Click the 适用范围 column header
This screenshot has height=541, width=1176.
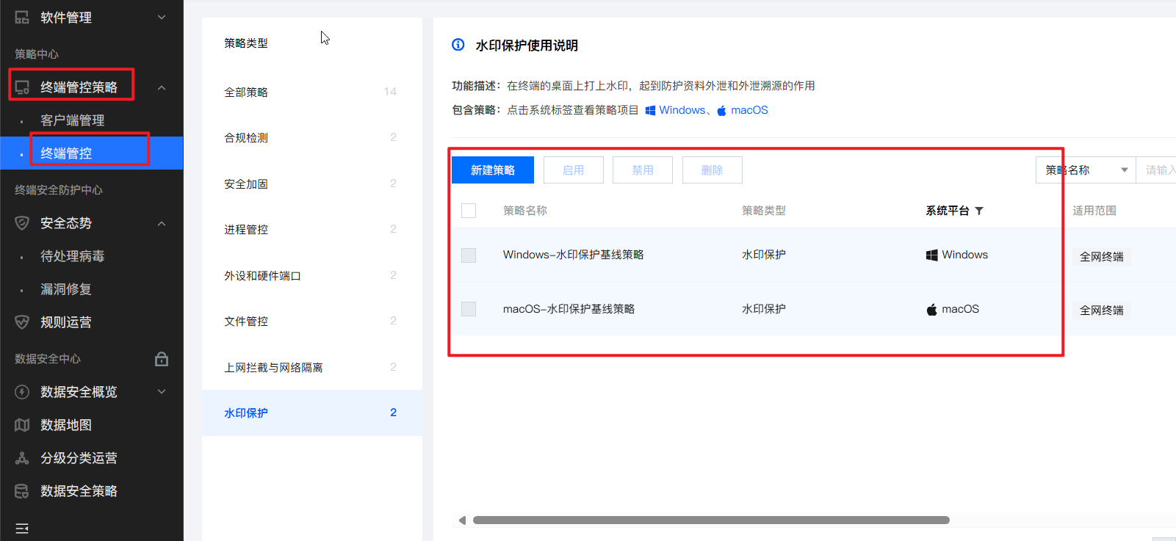tap(1094, 211)
